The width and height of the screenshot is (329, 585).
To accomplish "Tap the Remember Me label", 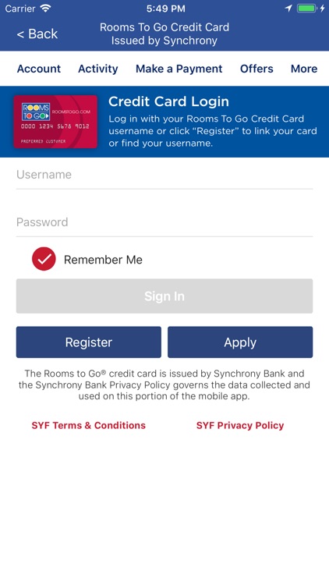I will click(103, 260).
